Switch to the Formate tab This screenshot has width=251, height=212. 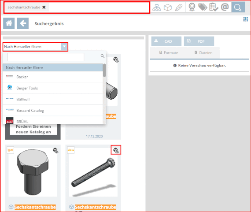point(169,52)
